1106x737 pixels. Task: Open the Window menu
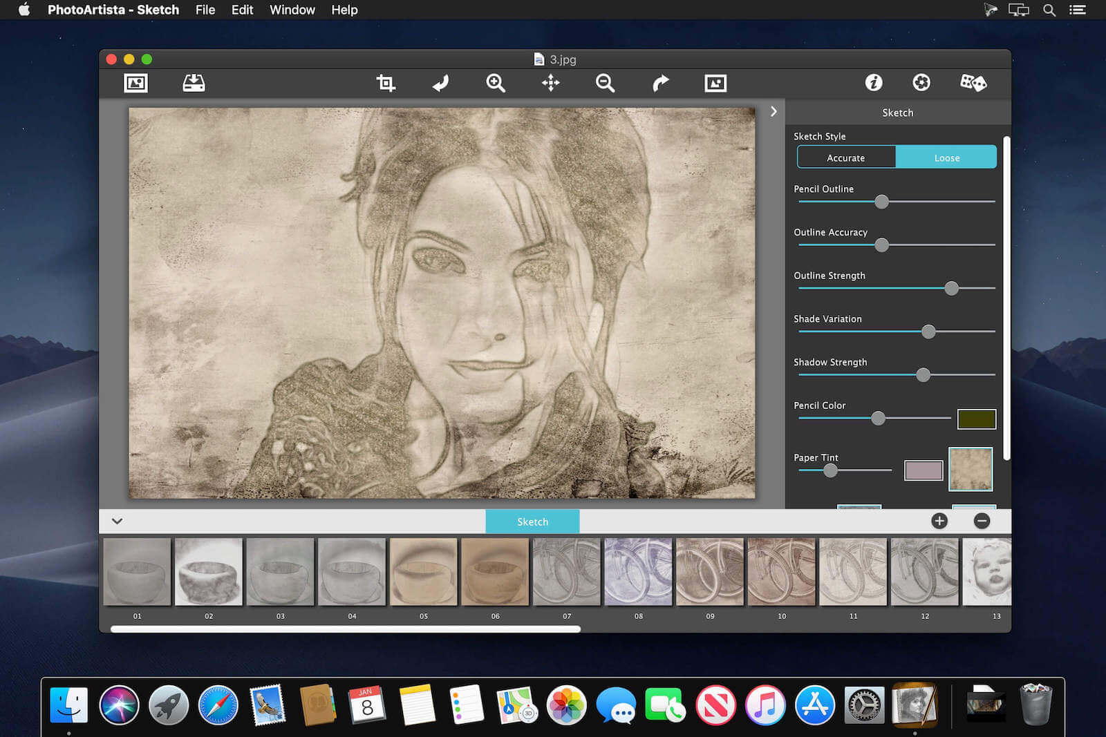(x=292, y=10)
